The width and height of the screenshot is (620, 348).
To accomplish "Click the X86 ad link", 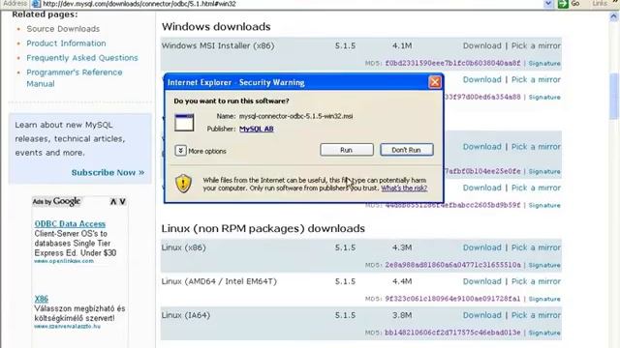I will 41,299.
